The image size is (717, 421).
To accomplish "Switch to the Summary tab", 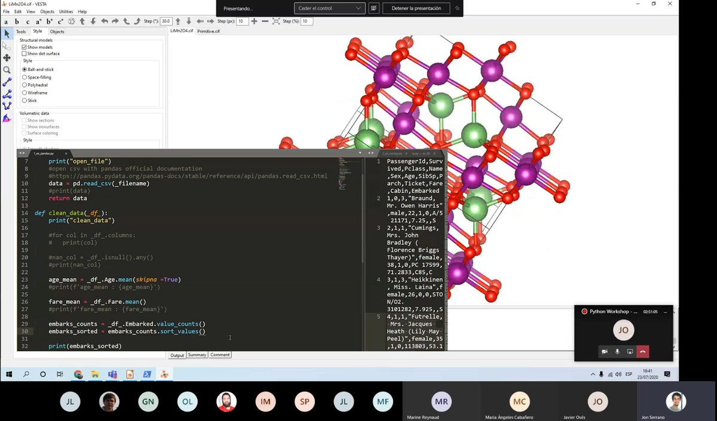I will [197, 355].
